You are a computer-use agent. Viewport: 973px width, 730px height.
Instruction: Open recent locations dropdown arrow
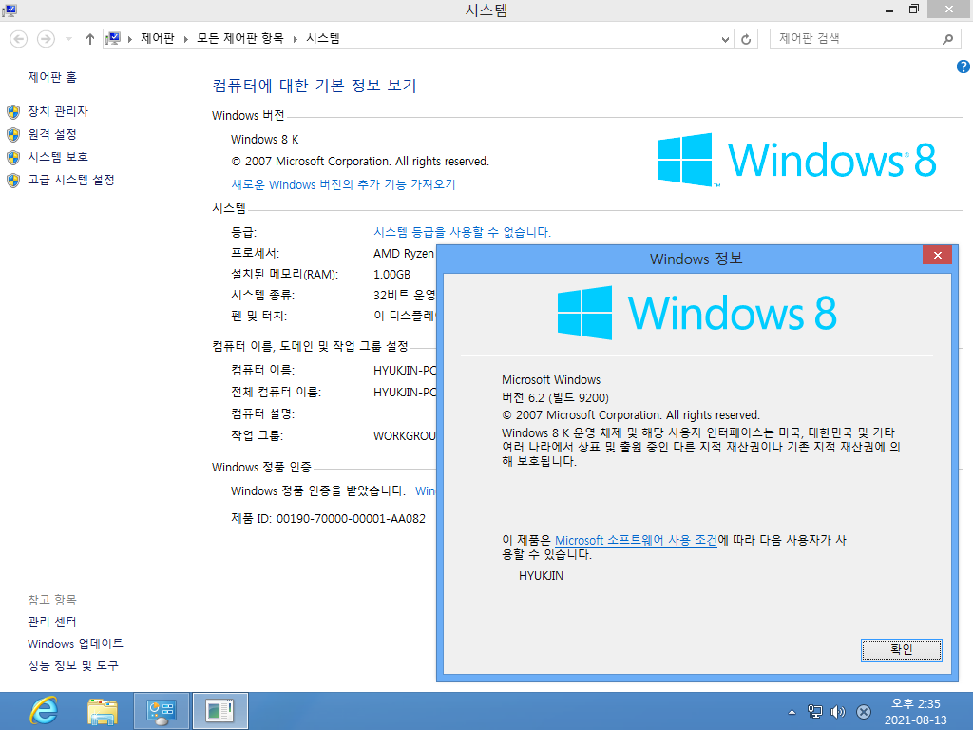[x=68, y=39]
